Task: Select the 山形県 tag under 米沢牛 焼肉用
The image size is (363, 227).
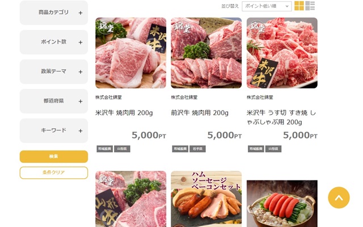Action: pos(122,149)
